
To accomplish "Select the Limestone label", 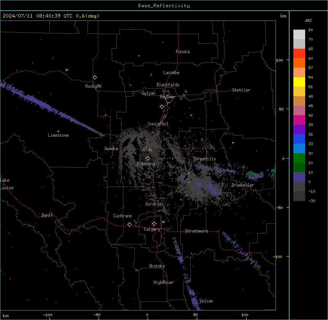I will 58,135.
